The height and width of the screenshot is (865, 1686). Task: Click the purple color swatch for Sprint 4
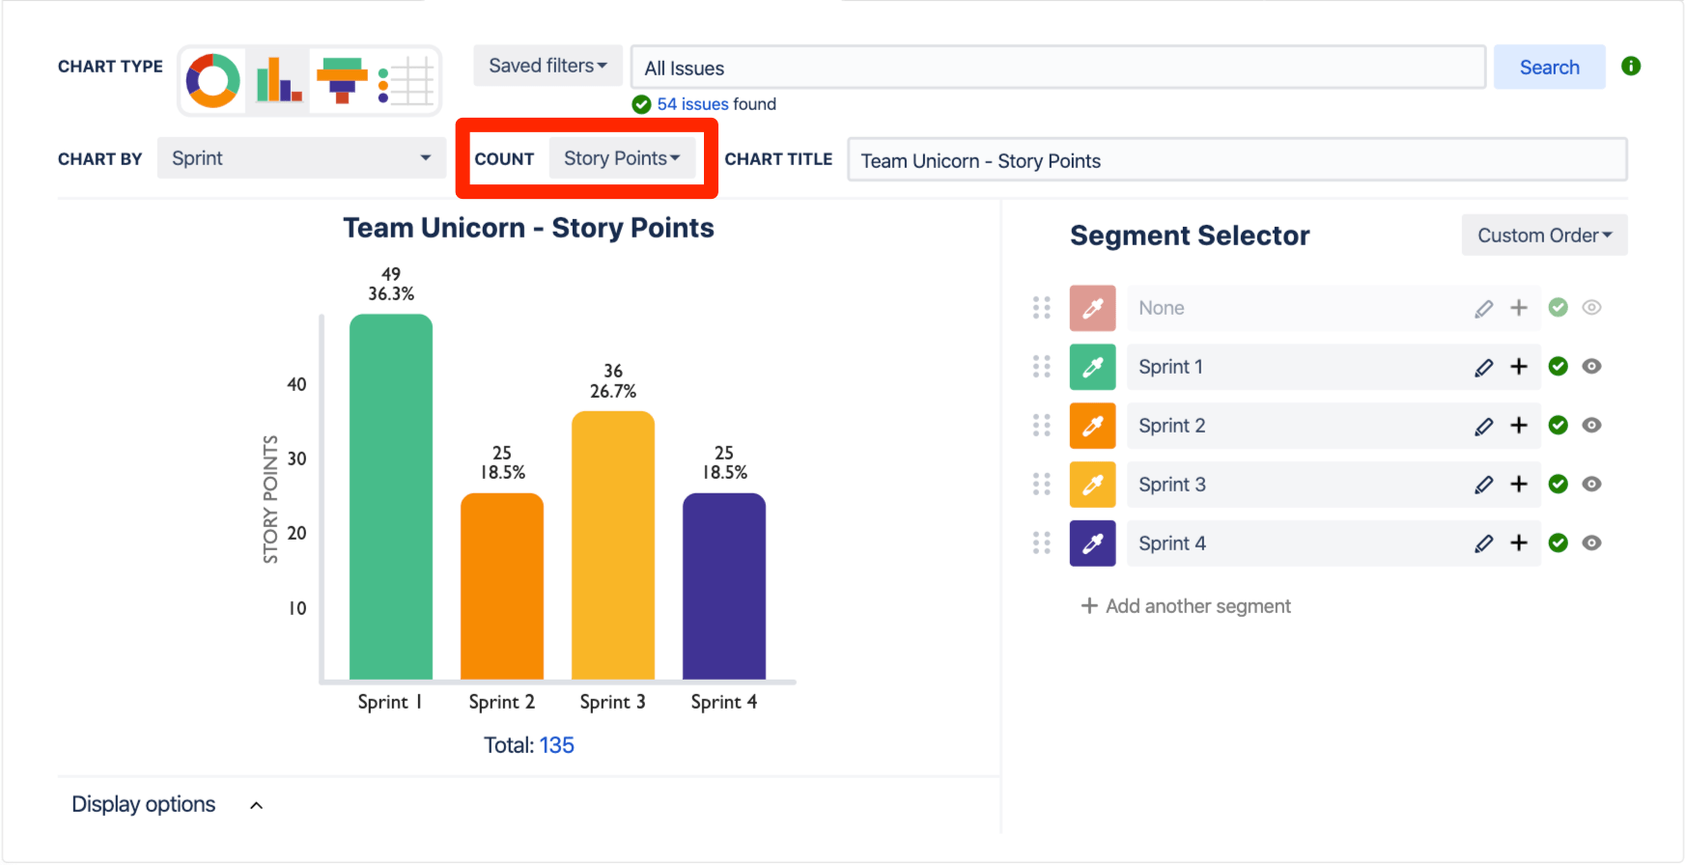click(x=1092, y=544)
